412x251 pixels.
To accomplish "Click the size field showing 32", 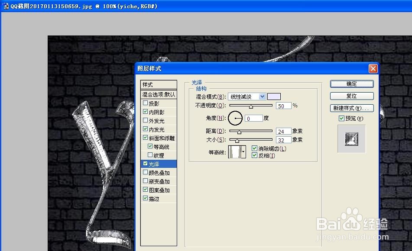I will pos(283,140).
